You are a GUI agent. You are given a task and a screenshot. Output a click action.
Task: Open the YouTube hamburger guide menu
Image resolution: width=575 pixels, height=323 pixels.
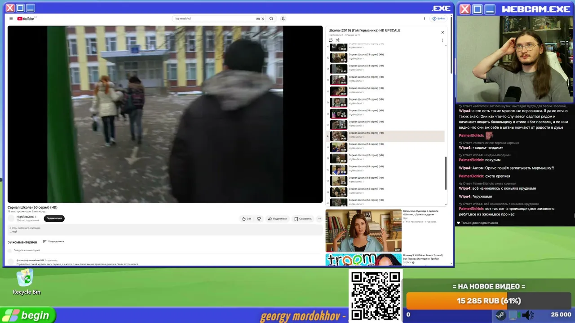tap(11, 19)
